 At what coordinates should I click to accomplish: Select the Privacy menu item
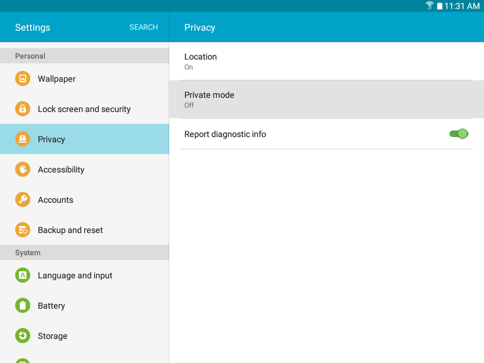click(x=85, y=139)
